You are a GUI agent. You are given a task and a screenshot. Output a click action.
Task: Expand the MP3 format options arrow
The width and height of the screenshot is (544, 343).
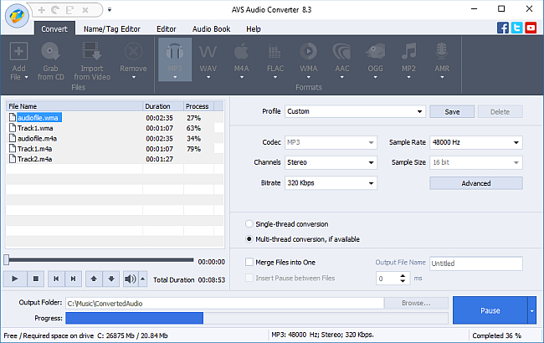(x=175, y=77)
